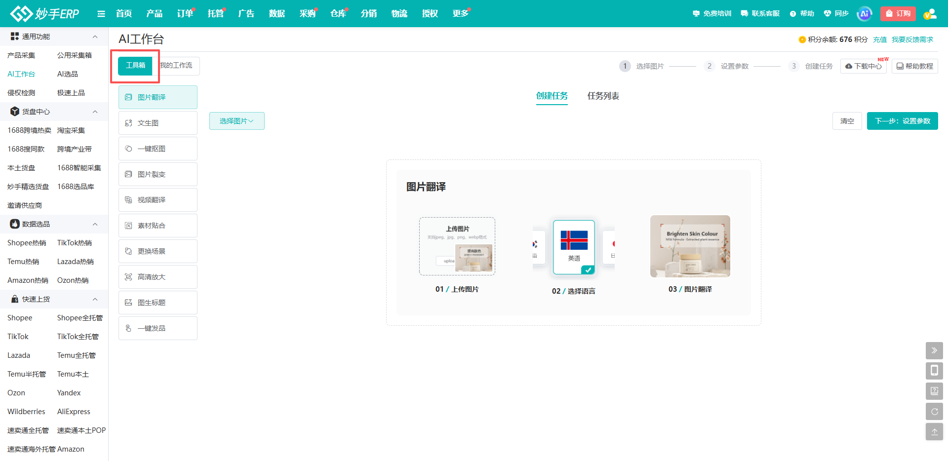
Task: Collapse the 通用功能 sidebar section
Action: pyautogui.click(x=95, y=37)
